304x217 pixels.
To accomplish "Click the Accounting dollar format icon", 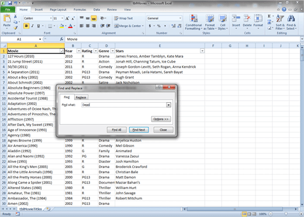I will [150, 26].
